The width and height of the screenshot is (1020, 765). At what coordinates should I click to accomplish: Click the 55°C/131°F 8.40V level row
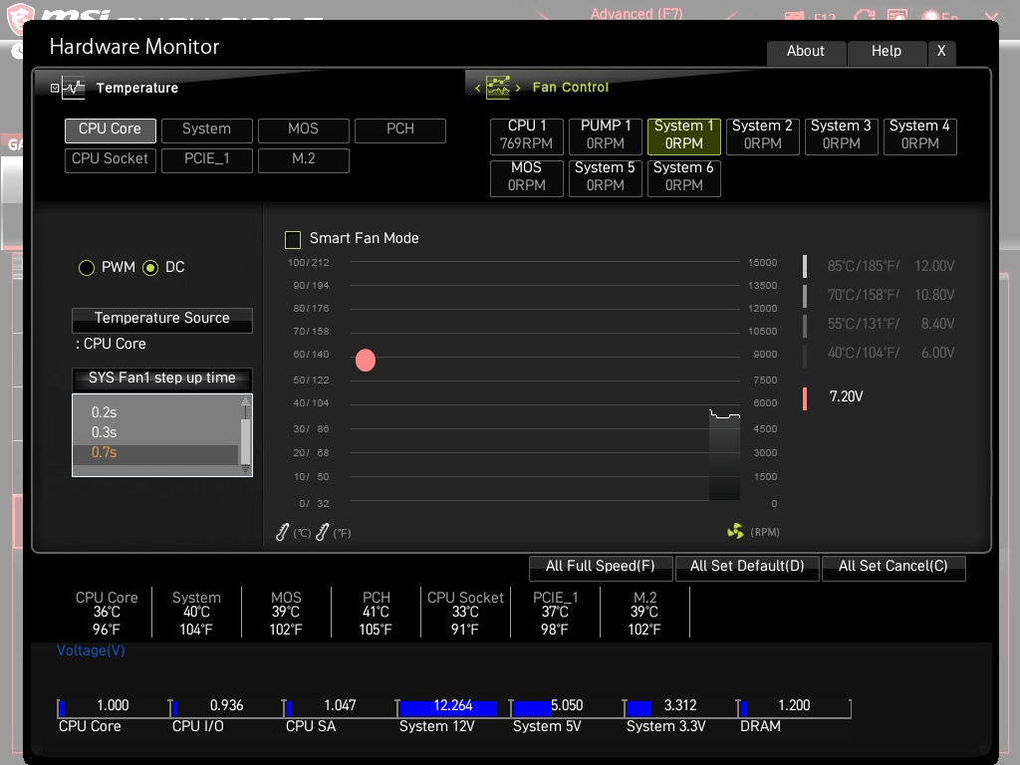coord(881,324)
